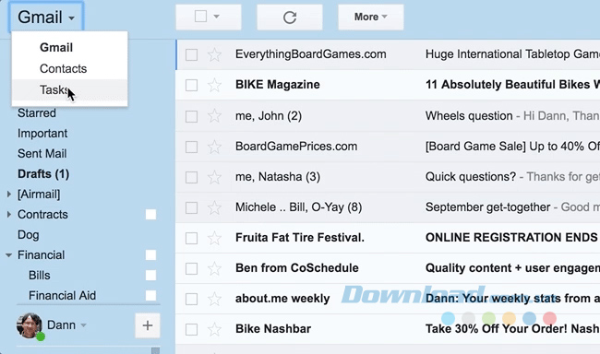The image size is (600, 354).
Task: Collapse the Financial label
Action: point(9,255)
